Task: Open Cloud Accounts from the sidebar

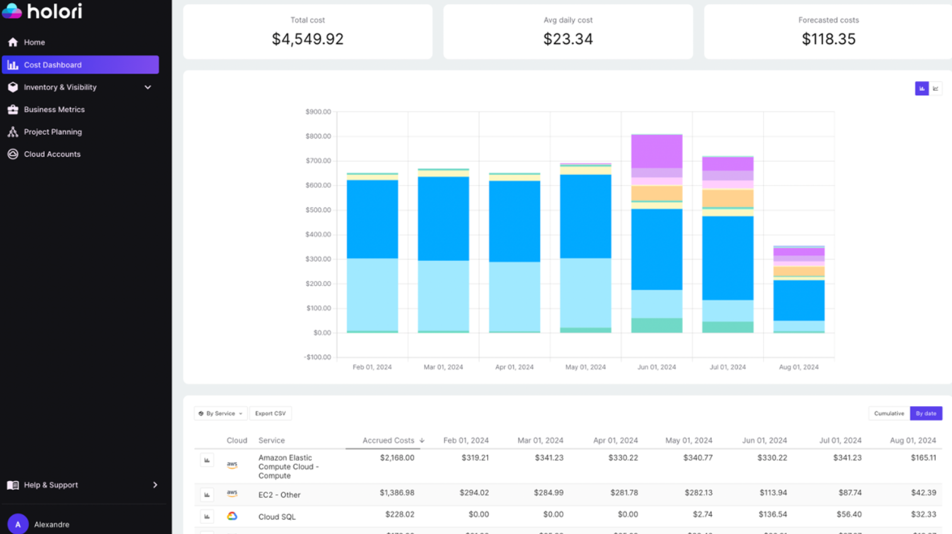Action: pyautogui.click(x=52, y=154)
